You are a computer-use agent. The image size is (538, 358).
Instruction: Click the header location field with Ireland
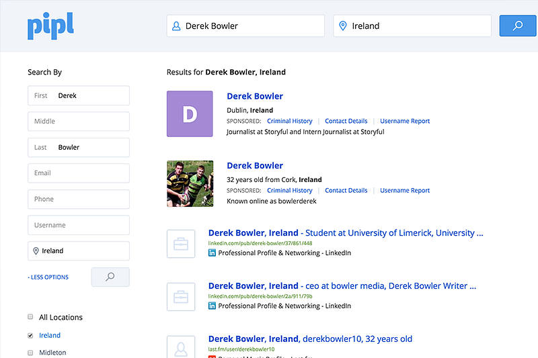412,26
